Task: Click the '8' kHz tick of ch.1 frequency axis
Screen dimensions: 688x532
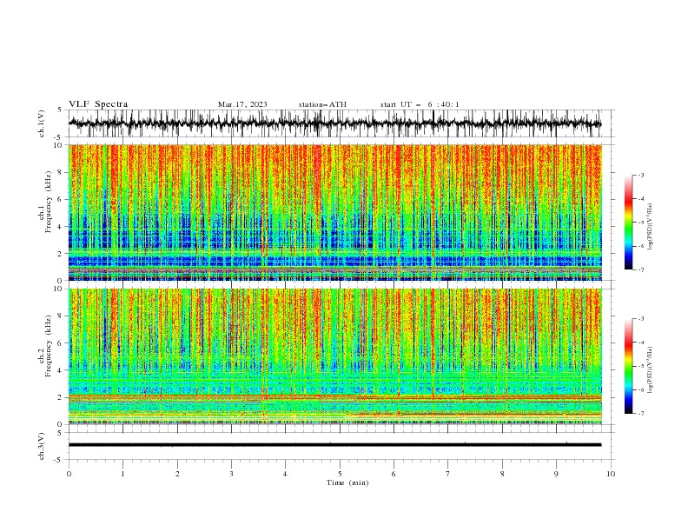Action: tap(61, 172)
